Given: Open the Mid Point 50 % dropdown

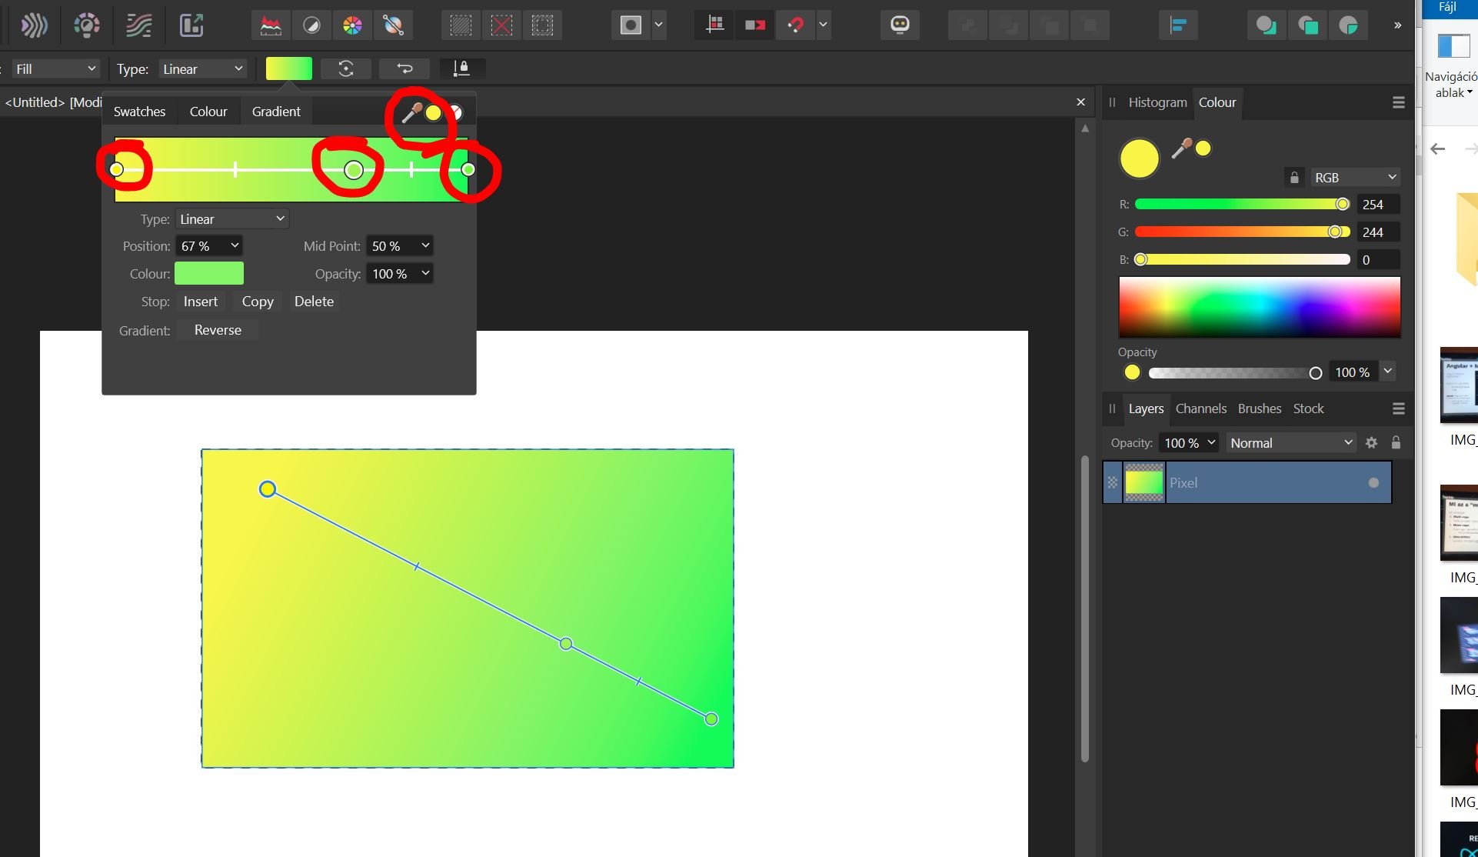Looking at the screenshot, I should (x=400, y=246).
